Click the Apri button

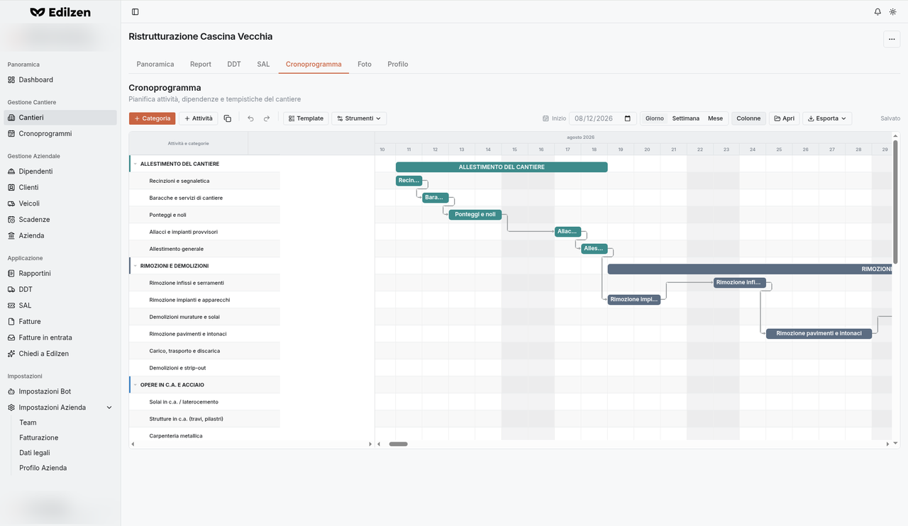coord(784,118)
